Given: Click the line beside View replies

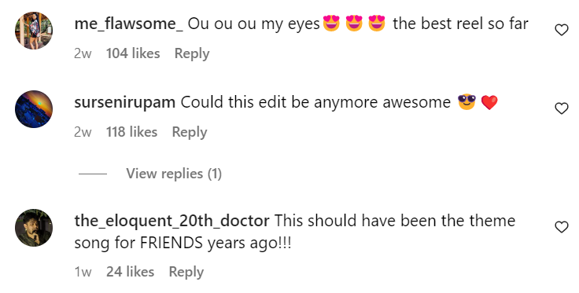Looking at the screenshot, I should (93, 174).
